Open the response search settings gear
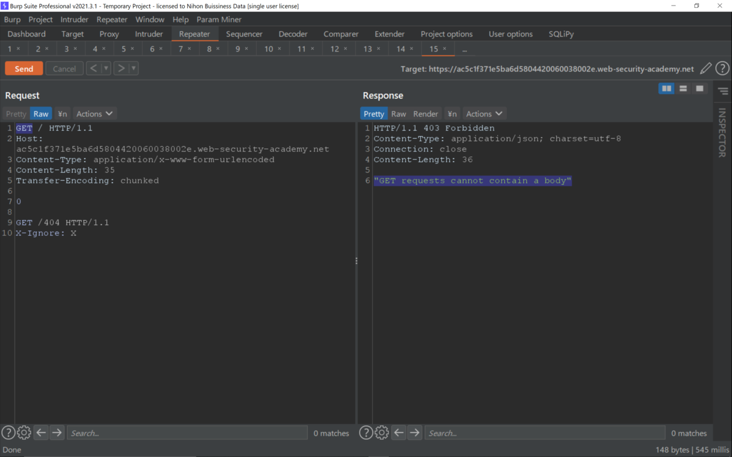This screenshot has width=732, height=457. coord(381,433)
